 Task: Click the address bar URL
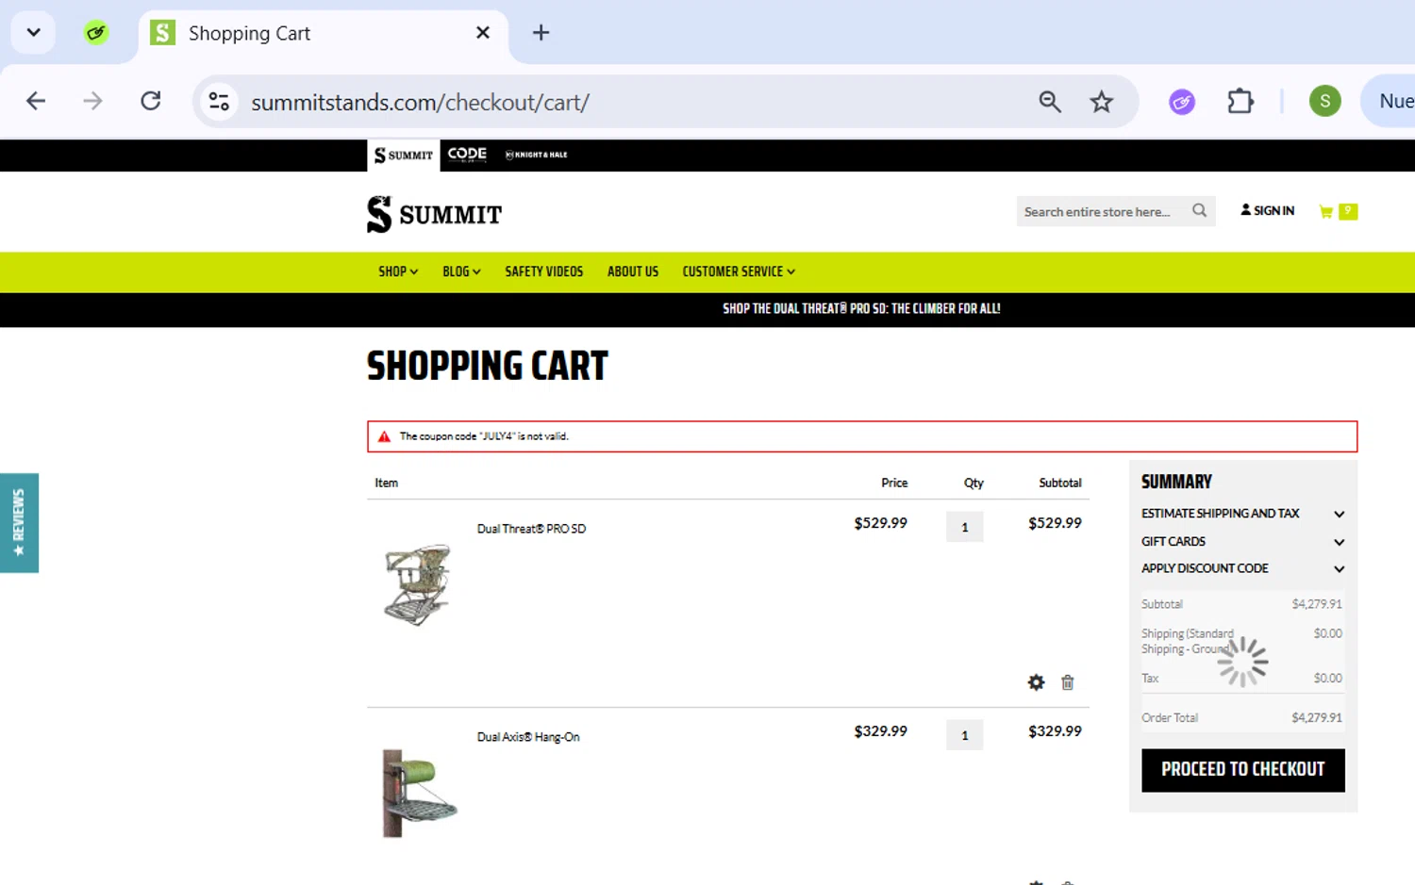(x=420, y=102)
